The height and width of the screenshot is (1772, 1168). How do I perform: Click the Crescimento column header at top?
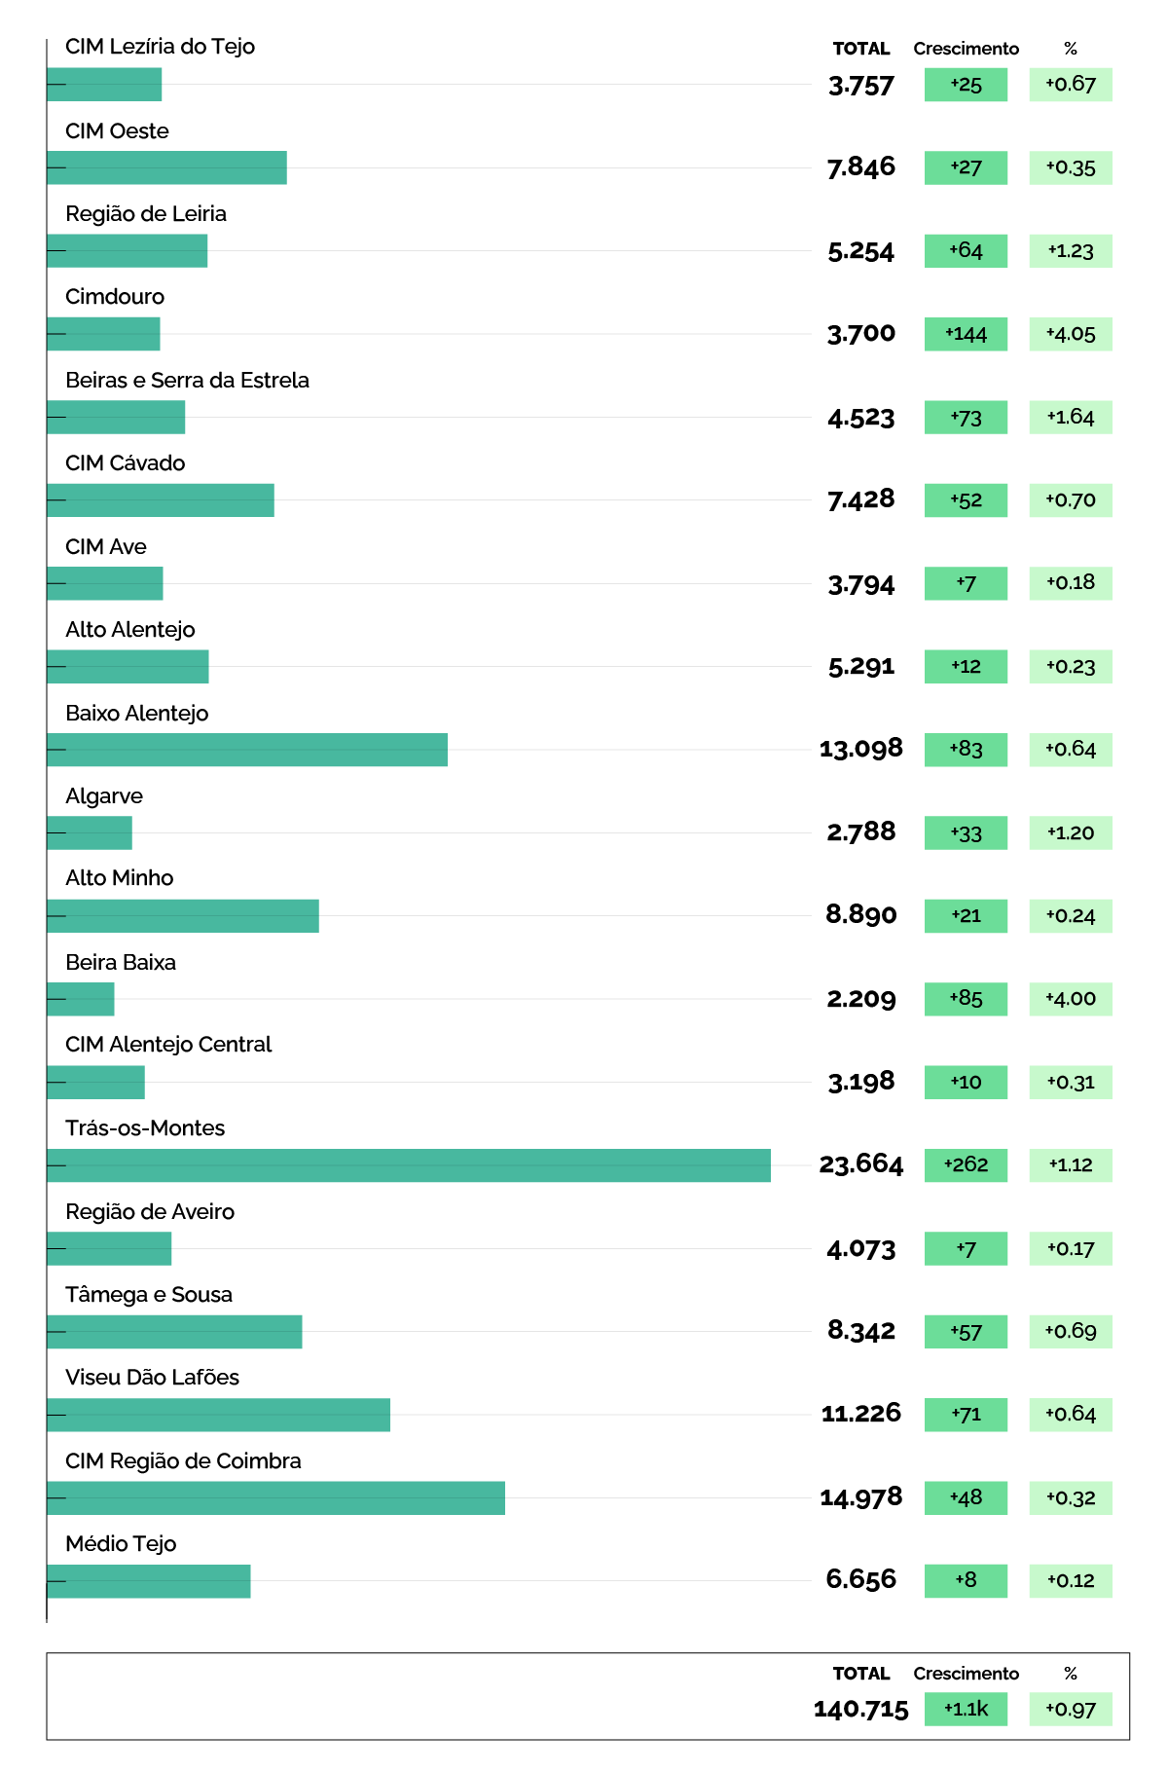[967, 49]
